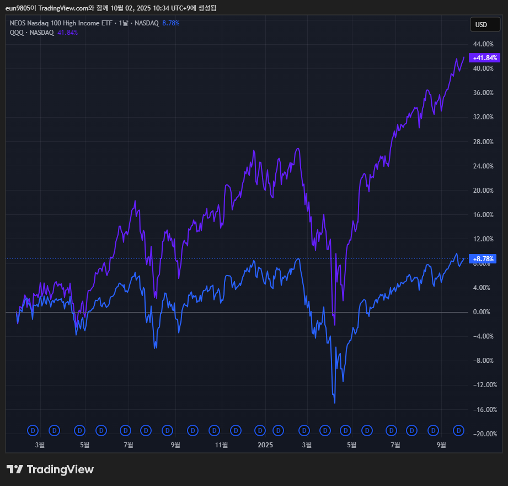Open the second dividend D marker from the left
This screenshot has height=486, width=508.
[x=54, y=431]
